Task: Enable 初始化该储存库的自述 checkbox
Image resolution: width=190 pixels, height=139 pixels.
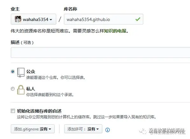Action: click(13, 111)
